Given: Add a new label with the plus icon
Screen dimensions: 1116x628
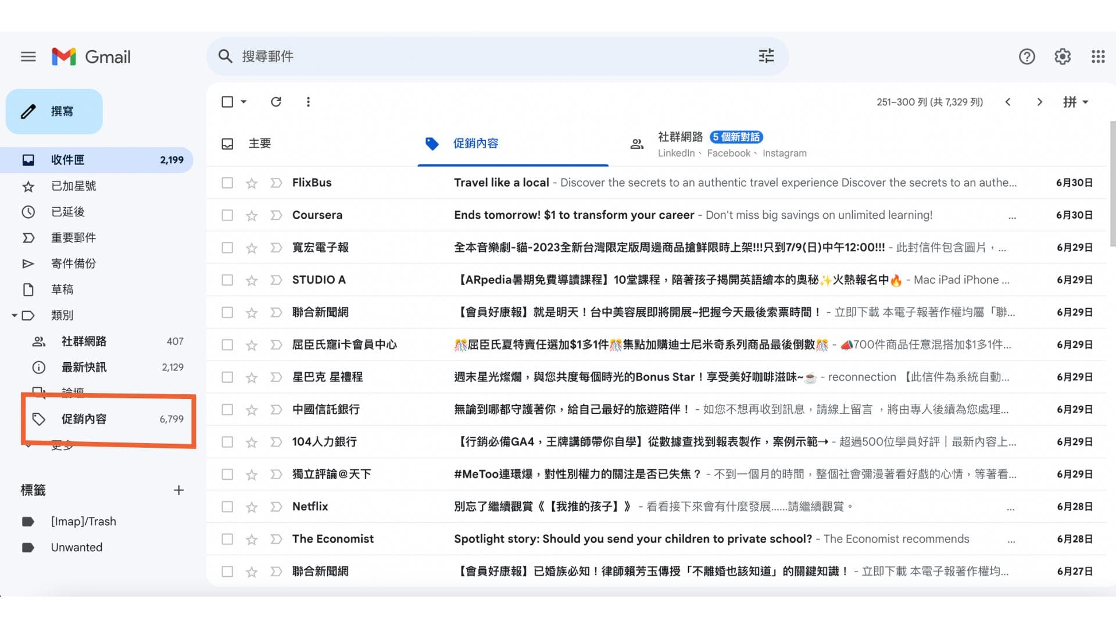Looking at the screenshot, I should pyautogui.click(x=179, y=490).
